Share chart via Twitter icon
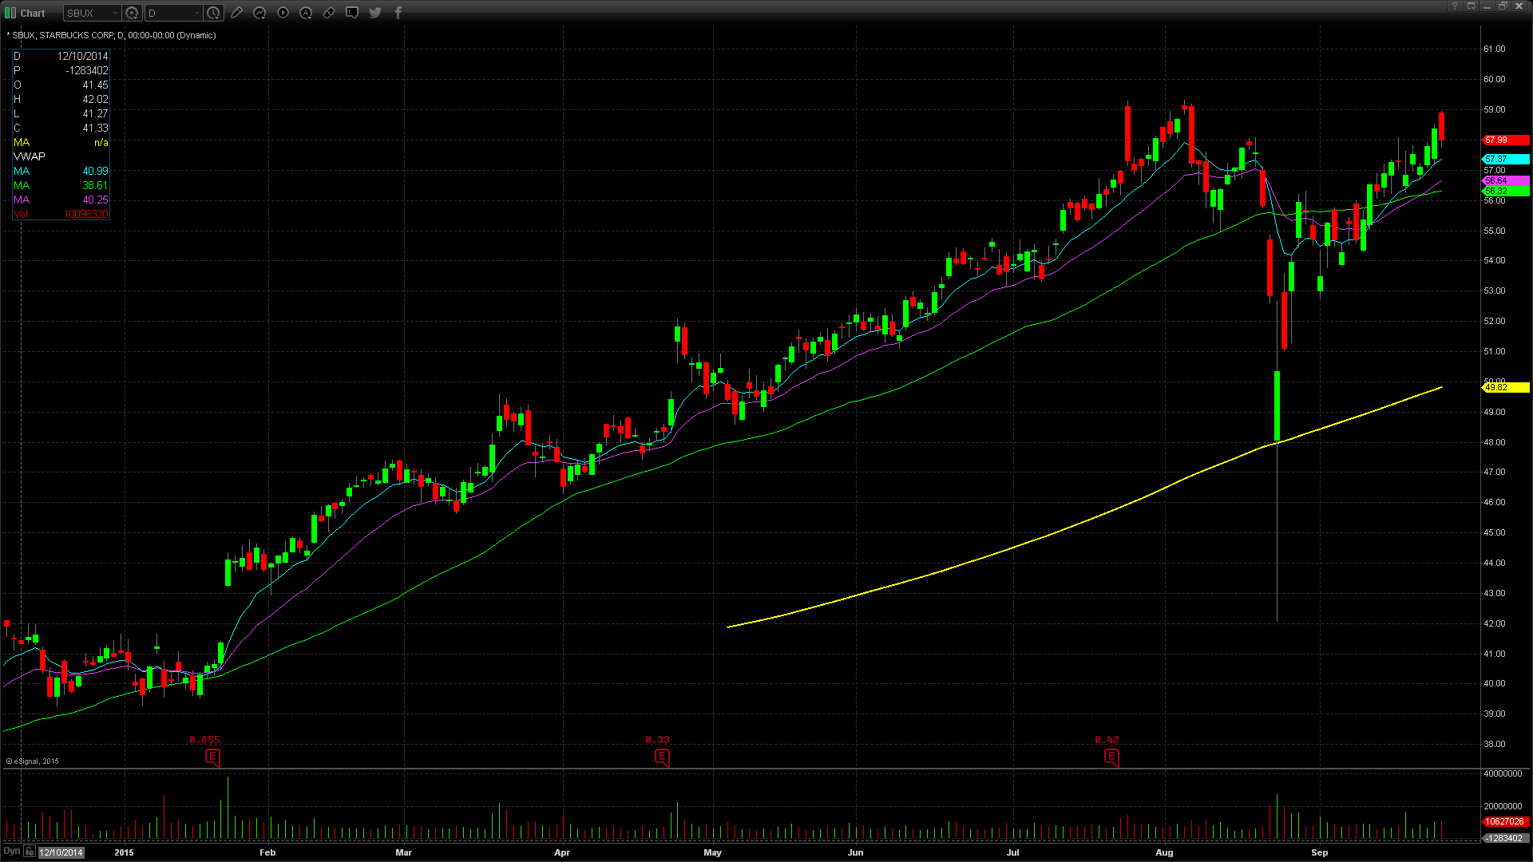Image resolution: width=1533 pixels, height=862 pixels. [375, 13]
